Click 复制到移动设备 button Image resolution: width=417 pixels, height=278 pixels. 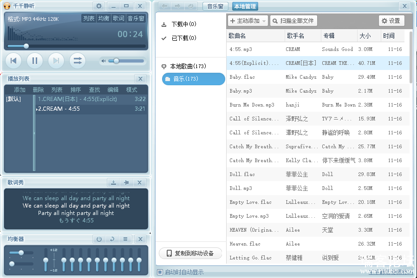[190, 253]
